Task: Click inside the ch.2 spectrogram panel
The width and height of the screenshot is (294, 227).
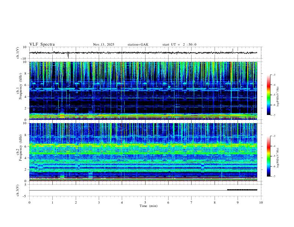Action: tap(143, 152)
